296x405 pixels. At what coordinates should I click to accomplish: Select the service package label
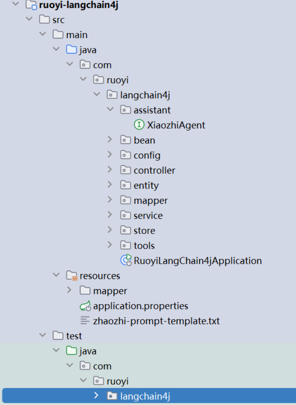tap(148, 215)
